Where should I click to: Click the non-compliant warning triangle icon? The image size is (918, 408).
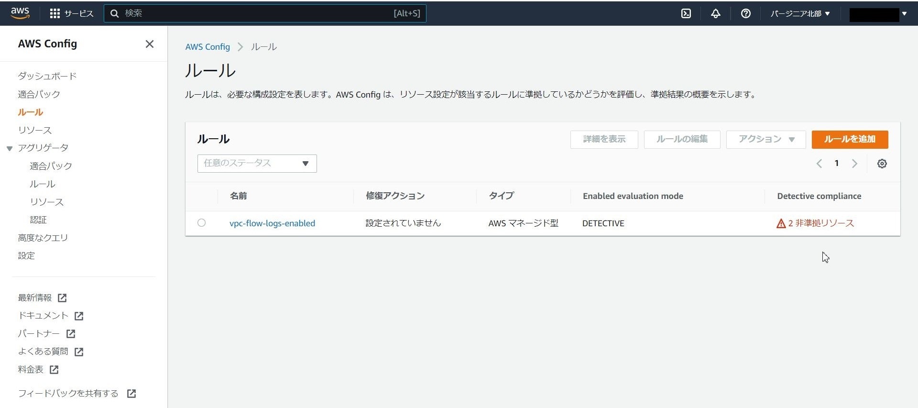tap(781, 223)
